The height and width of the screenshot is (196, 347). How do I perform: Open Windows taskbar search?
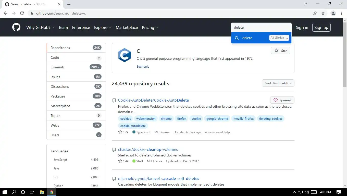[x=14, y=192]
